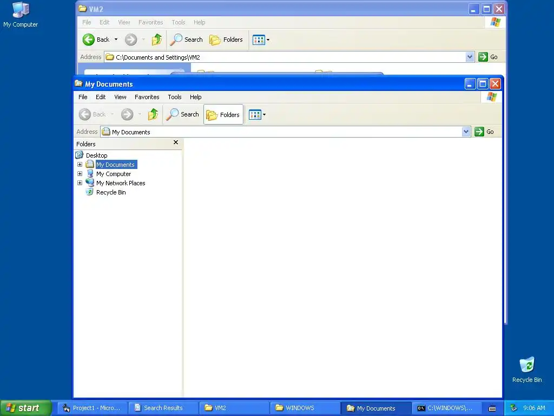Click the Forward arrow in My Documents toolbar
This screenshot has width=554, height=416.
[127, 114]
